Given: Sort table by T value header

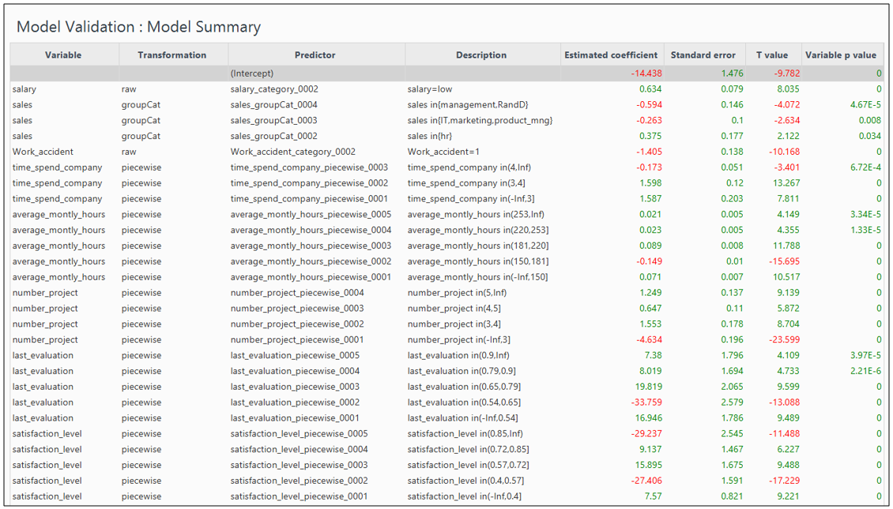Looking at the screenshot, I should click(771, 55).
